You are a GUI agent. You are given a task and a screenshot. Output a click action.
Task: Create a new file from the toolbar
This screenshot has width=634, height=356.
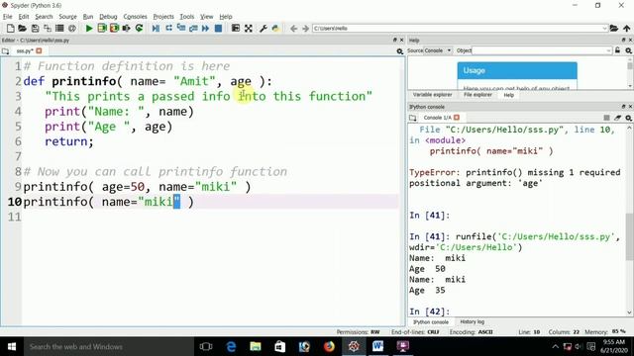click(x=11, y=29)
